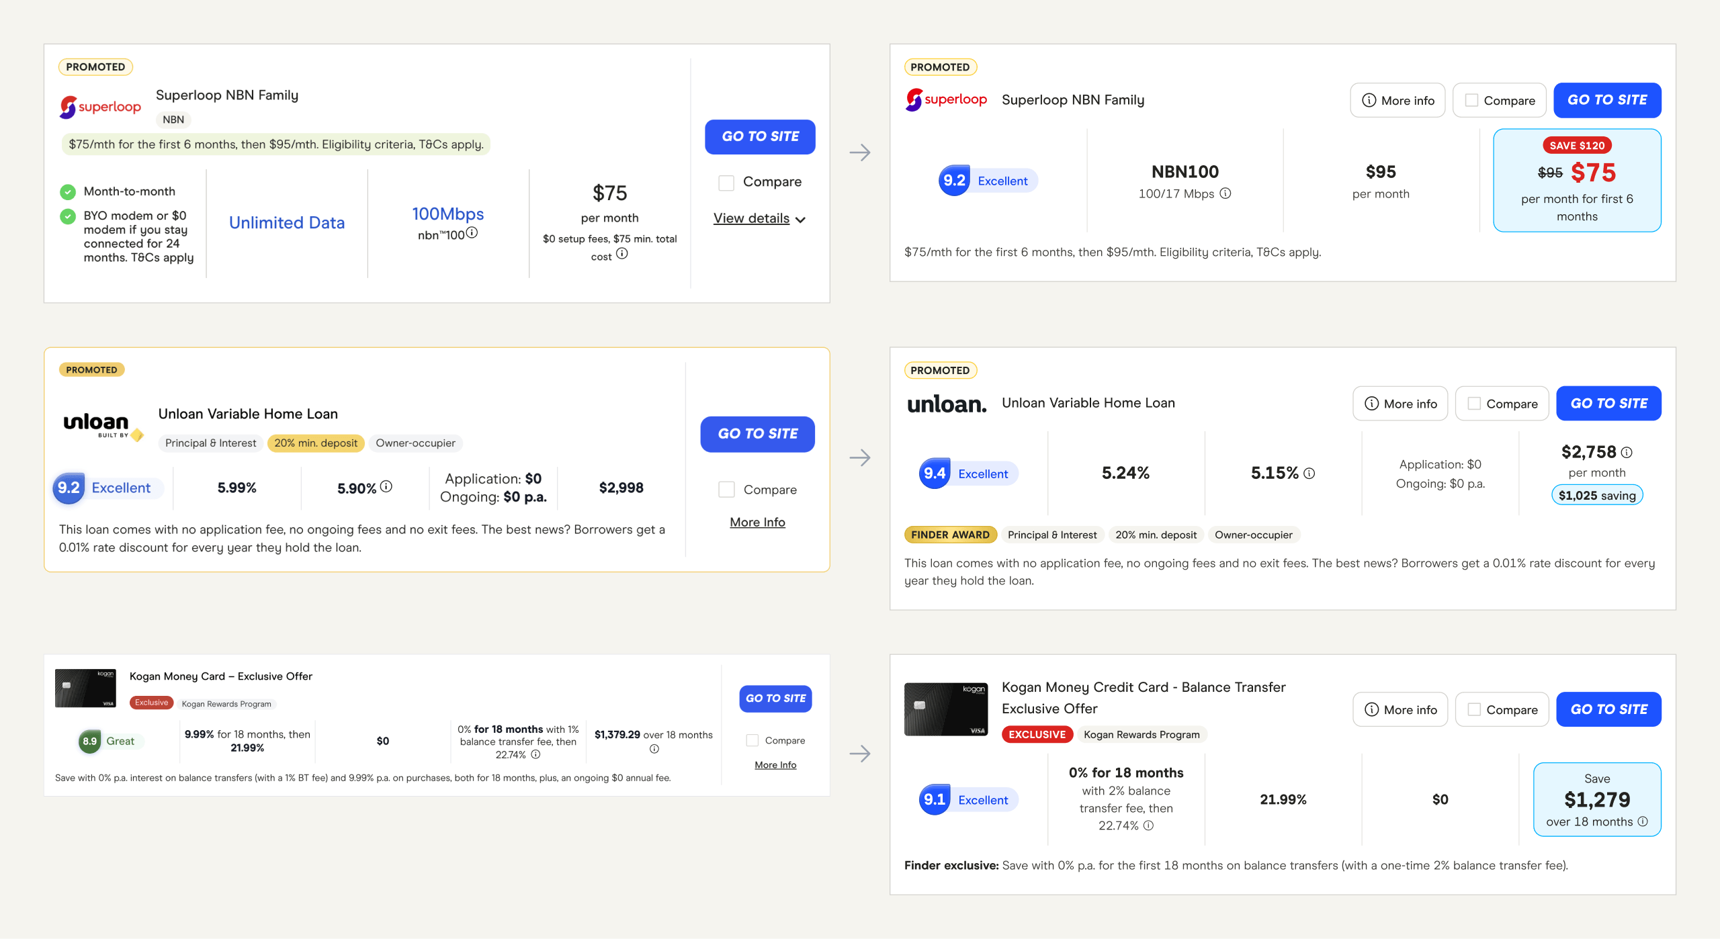Click the 9.1 Excellent rating badge
The width and height of the screenshot is (1720, 939).
968,799
